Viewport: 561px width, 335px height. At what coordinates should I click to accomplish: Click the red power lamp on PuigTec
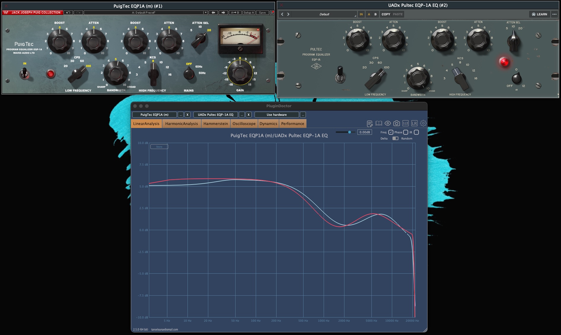point(50,74)
